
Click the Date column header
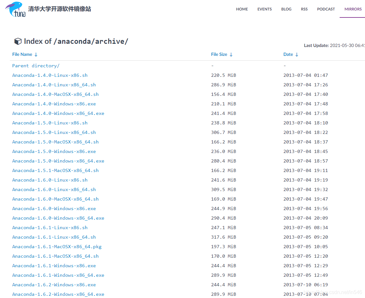coord(288,54)
